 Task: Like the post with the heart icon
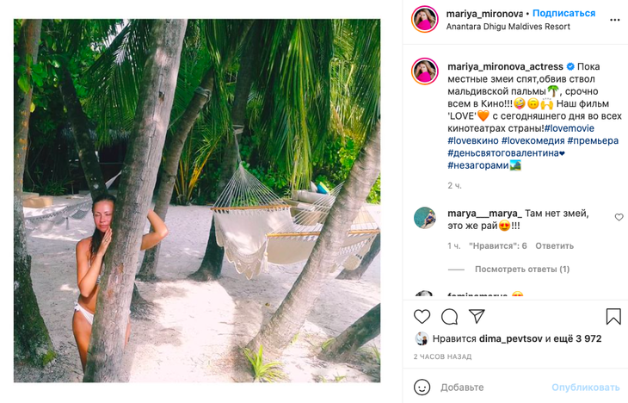pos(422,316)
